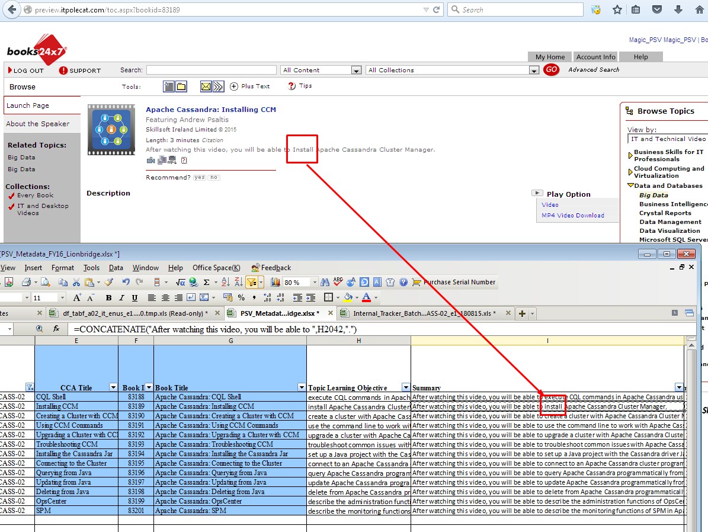Choose no for Recommend

pyautogui.click(x=213, y=178)
